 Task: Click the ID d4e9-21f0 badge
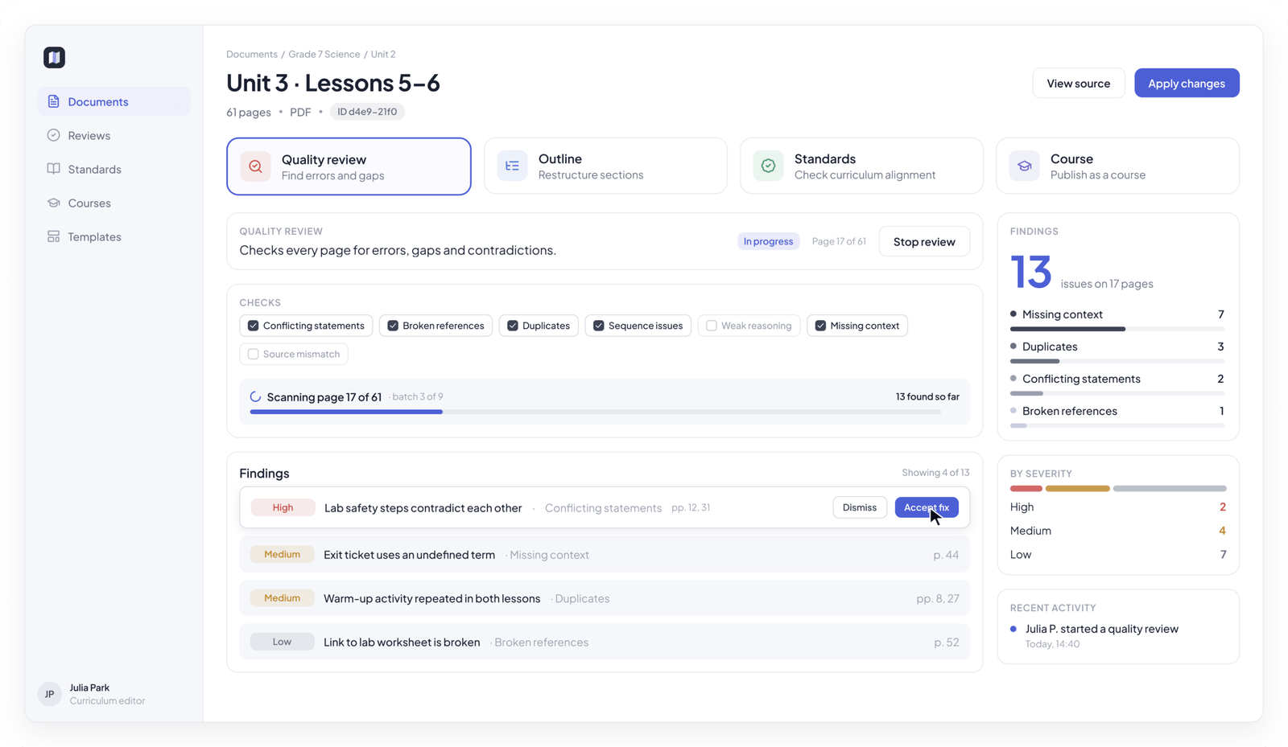367,112
